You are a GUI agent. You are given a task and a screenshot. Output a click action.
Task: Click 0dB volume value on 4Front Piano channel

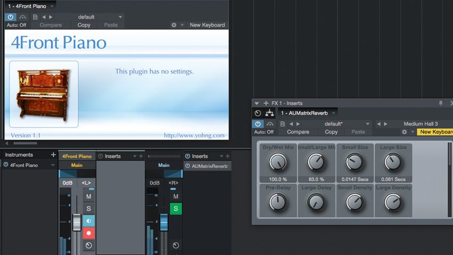(68, 183)
